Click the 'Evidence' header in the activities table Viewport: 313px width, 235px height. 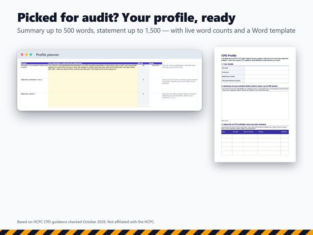click(x=284, y=132)
